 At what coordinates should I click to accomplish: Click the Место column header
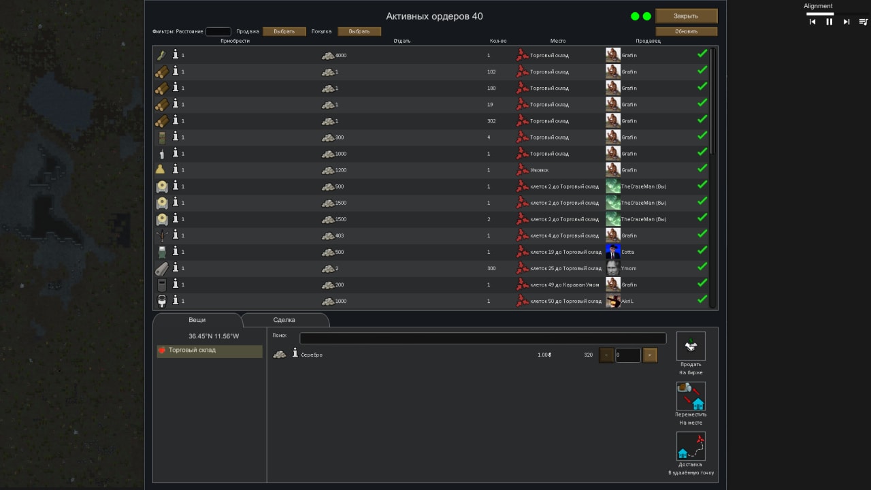click(x=558, y=41)
